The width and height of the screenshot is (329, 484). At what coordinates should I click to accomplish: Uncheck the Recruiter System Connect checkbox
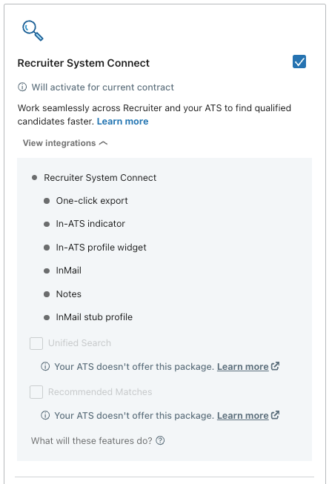click(x=299, y=62)
